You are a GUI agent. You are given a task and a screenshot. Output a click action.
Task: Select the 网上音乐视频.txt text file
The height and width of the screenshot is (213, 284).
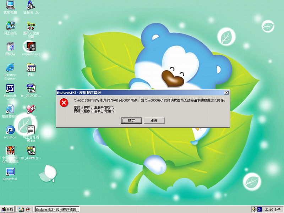coord(31,134)
